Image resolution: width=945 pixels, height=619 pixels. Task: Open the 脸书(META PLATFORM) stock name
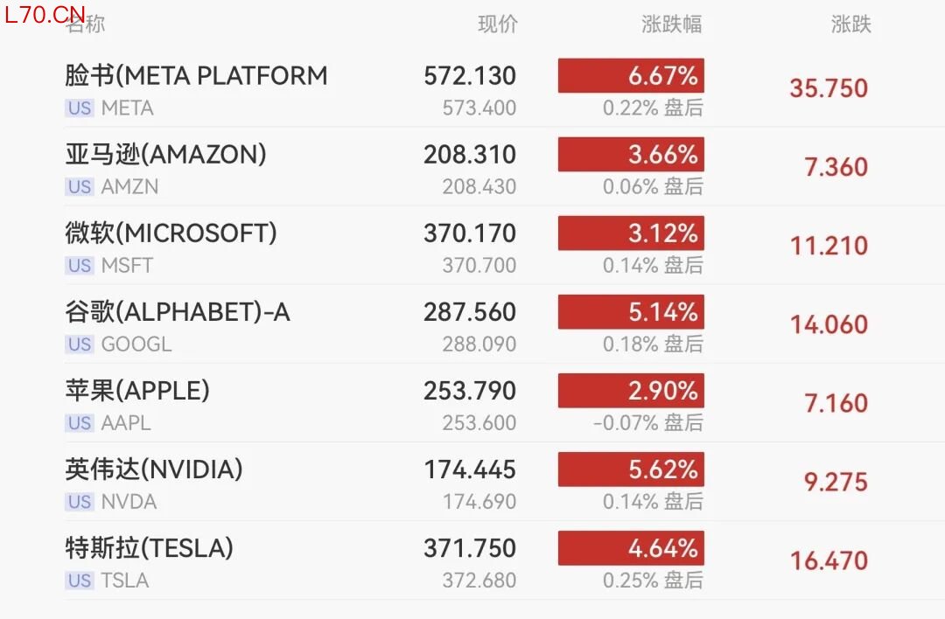coord(196,76)
